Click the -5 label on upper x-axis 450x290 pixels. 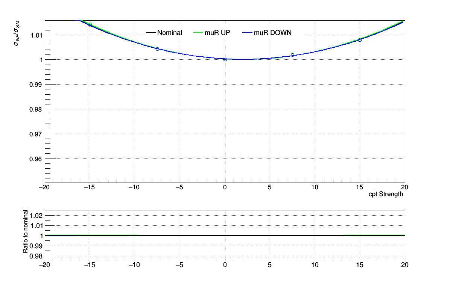(x=179, y=187)
